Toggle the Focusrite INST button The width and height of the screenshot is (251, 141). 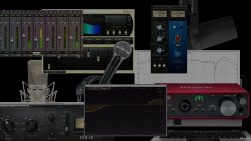click(195, 113)
